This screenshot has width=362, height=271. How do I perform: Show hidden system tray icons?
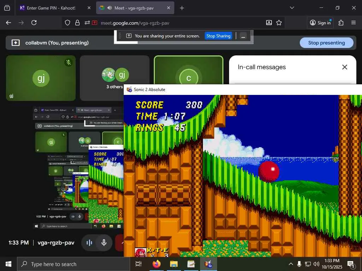[x=291, y=264]
